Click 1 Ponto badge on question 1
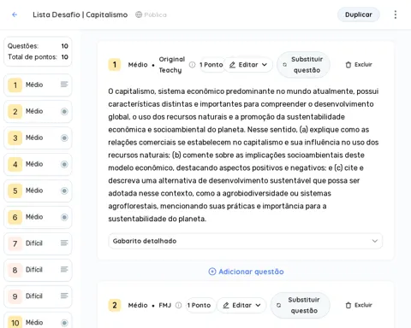This screenshot has width=411, height=328. point(211,65)
